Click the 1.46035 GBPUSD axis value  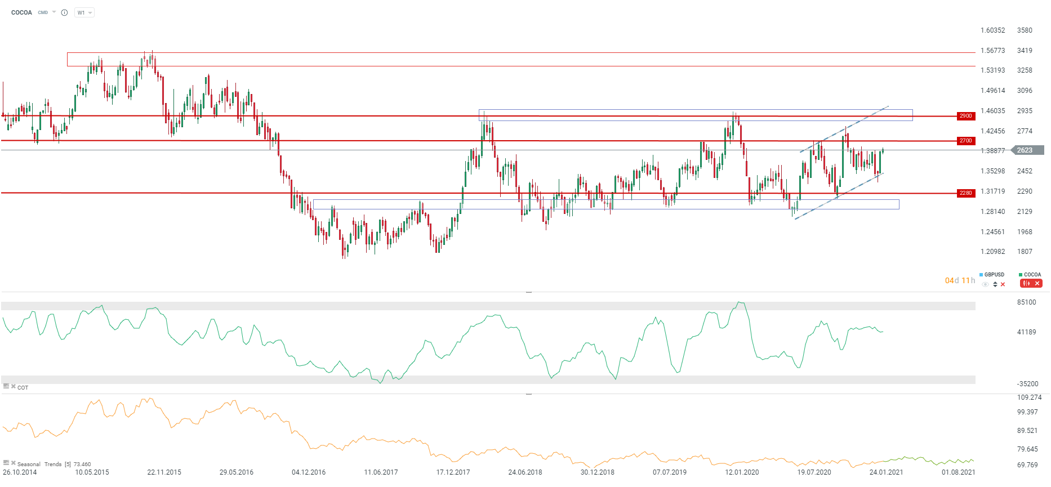992,111
